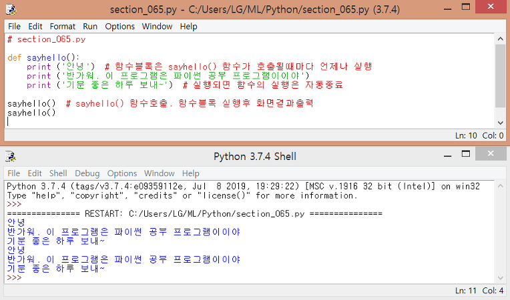Open the Format menu in the editor
The height and width of the screenshot is (300, 510).
pos(63,26)
